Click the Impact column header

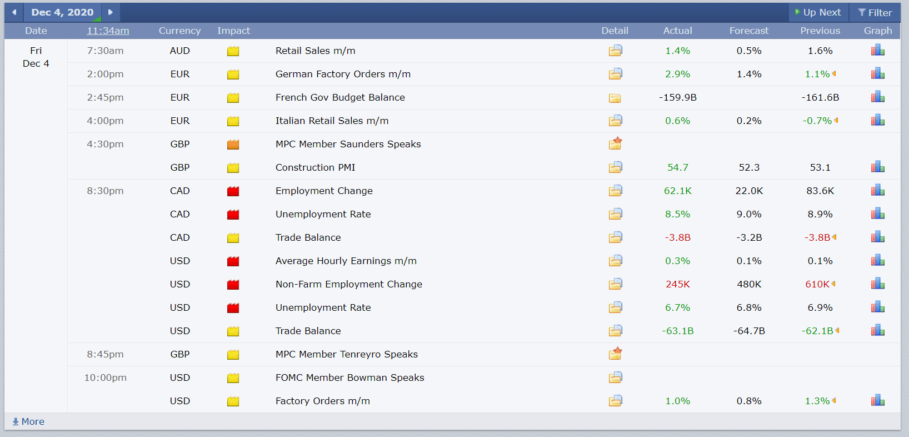coord(233,31)
